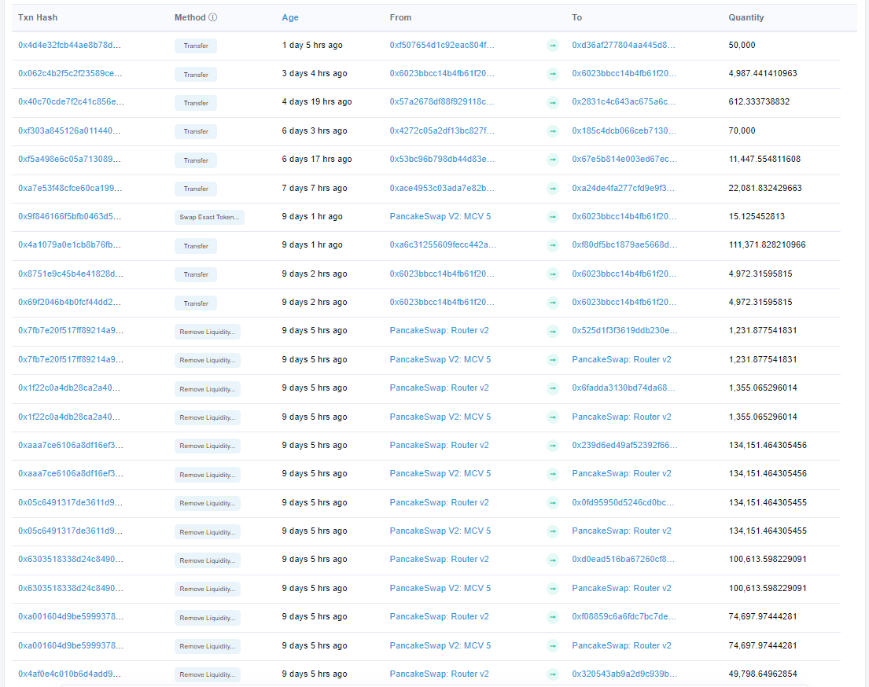
Task: Open transaction hash 0x4d4e32fcb44ae8b78d
Action: (x=70, y=45)
